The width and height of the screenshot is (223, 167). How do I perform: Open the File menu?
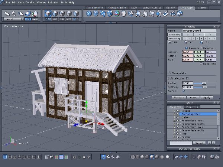click(8, 3)
